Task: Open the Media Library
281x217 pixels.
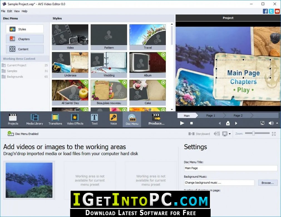Action: pos(34,119)
